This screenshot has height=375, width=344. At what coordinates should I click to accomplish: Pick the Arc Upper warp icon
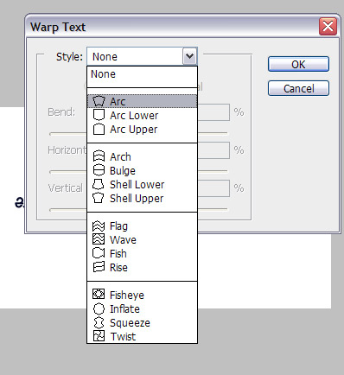(99, 129)
